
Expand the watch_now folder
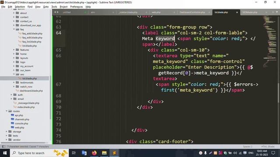(14, 86)
